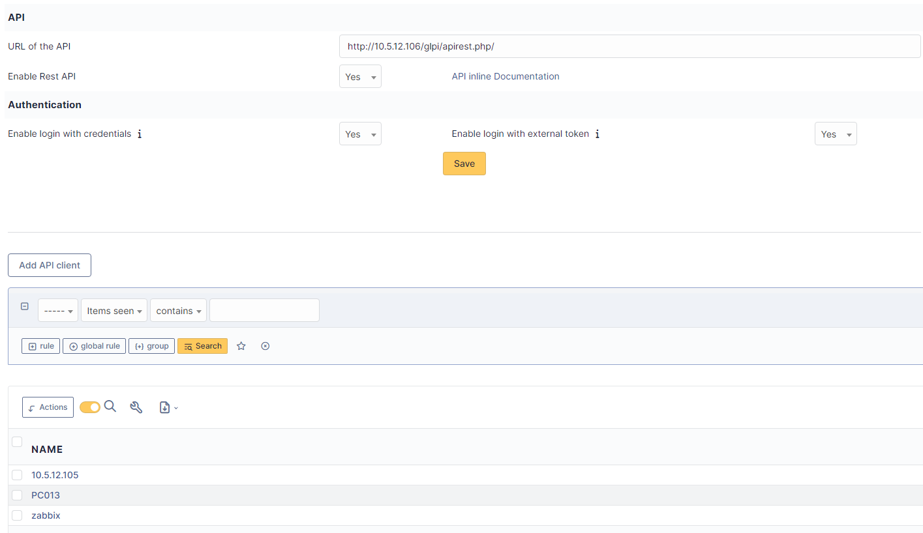923x533 pixels.
Task: Tick the checkbox next to zabbix
Action: [17, 515]
